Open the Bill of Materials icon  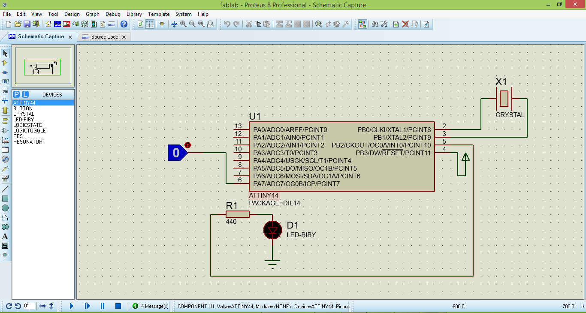pos(102,24)
